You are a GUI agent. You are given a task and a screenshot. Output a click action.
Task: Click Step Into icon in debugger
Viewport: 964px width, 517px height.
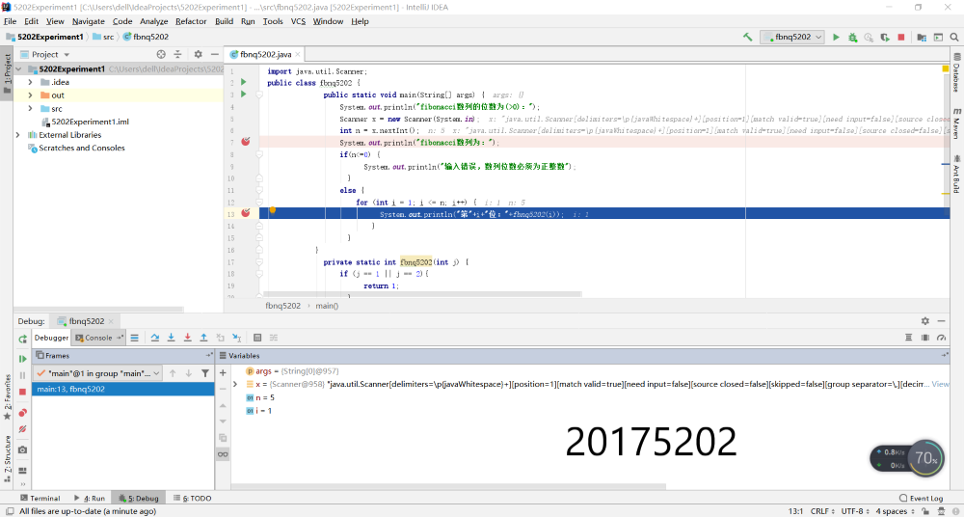pos(171,338)
